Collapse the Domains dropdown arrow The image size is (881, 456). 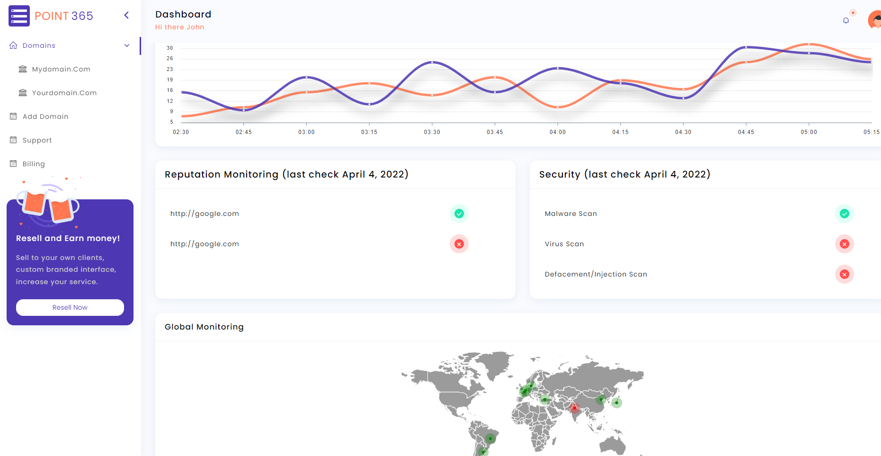[127, 45]
